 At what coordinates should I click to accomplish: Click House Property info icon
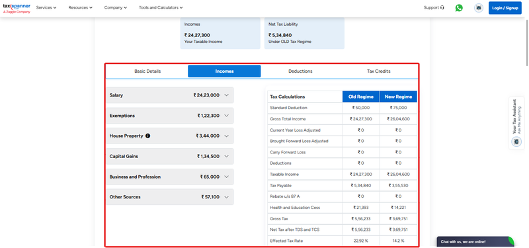click(x=147, y=136)
